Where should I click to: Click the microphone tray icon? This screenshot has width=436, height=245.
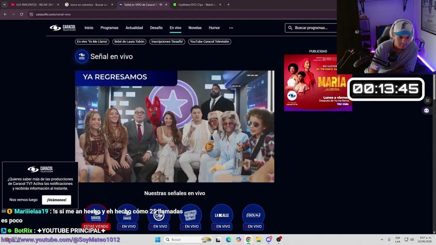coord(389,240)
